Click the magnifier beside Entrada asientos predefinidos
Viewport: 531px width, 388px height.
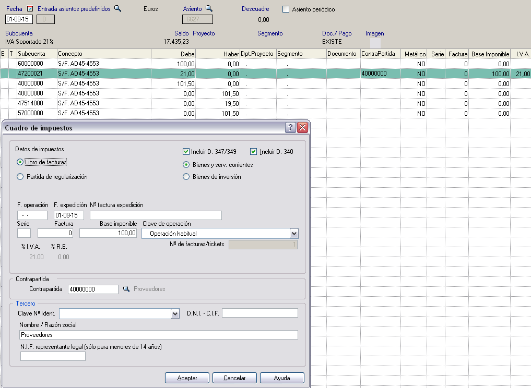(x=117, y=9)
